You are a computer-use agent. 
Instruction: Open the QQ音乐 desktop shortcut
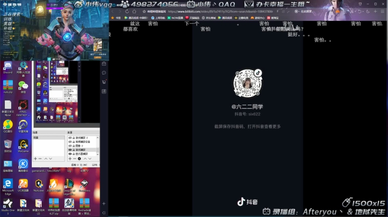[x=8, y=127]
